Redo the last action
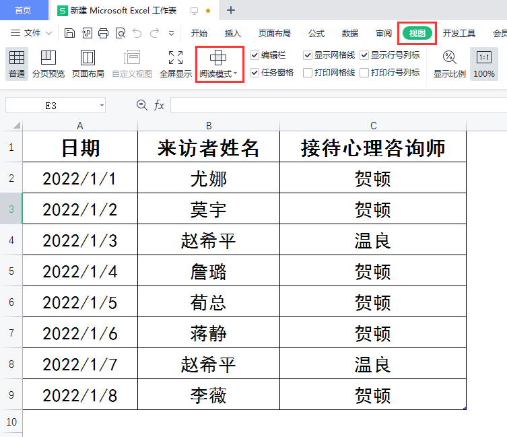The image size is (507, 437). coord(154,33)
